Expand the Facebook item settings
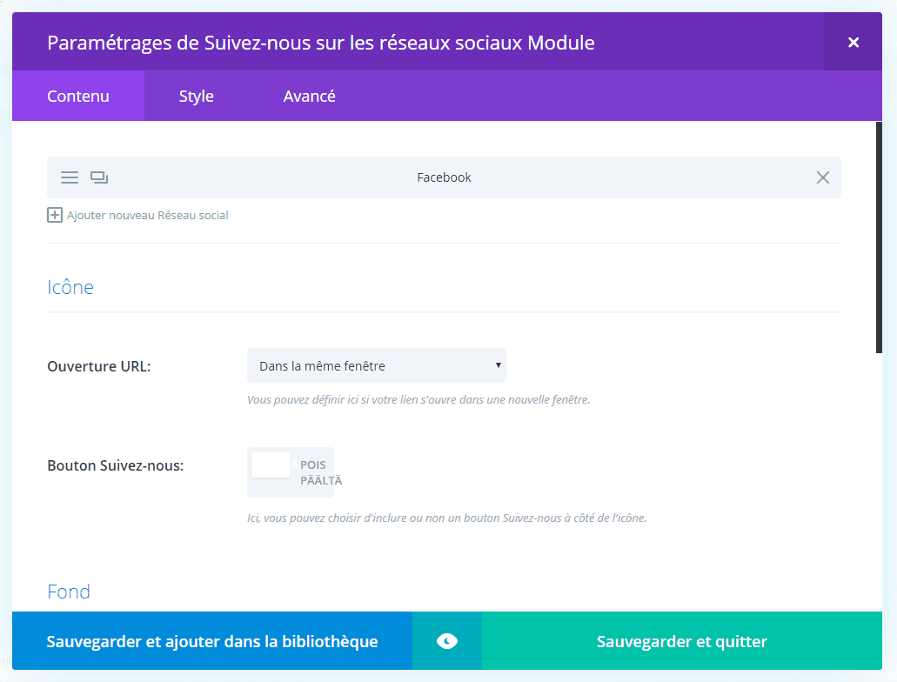Image resolution: width=897 pixels, height=682 pixels. 444,177
